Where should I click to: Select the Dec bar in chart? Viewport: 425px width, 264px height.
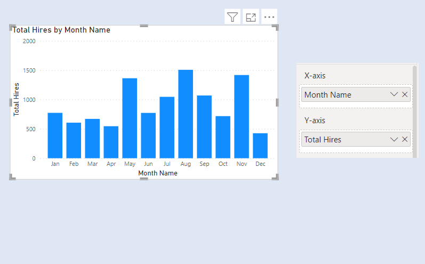[260, 146]
